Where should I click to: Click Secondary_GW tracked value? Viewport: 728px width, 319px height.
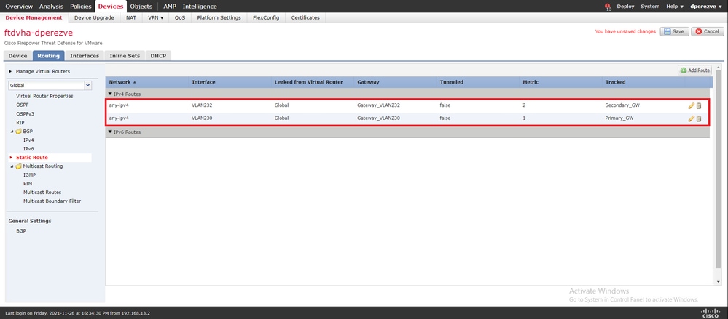tap(622, 105)
